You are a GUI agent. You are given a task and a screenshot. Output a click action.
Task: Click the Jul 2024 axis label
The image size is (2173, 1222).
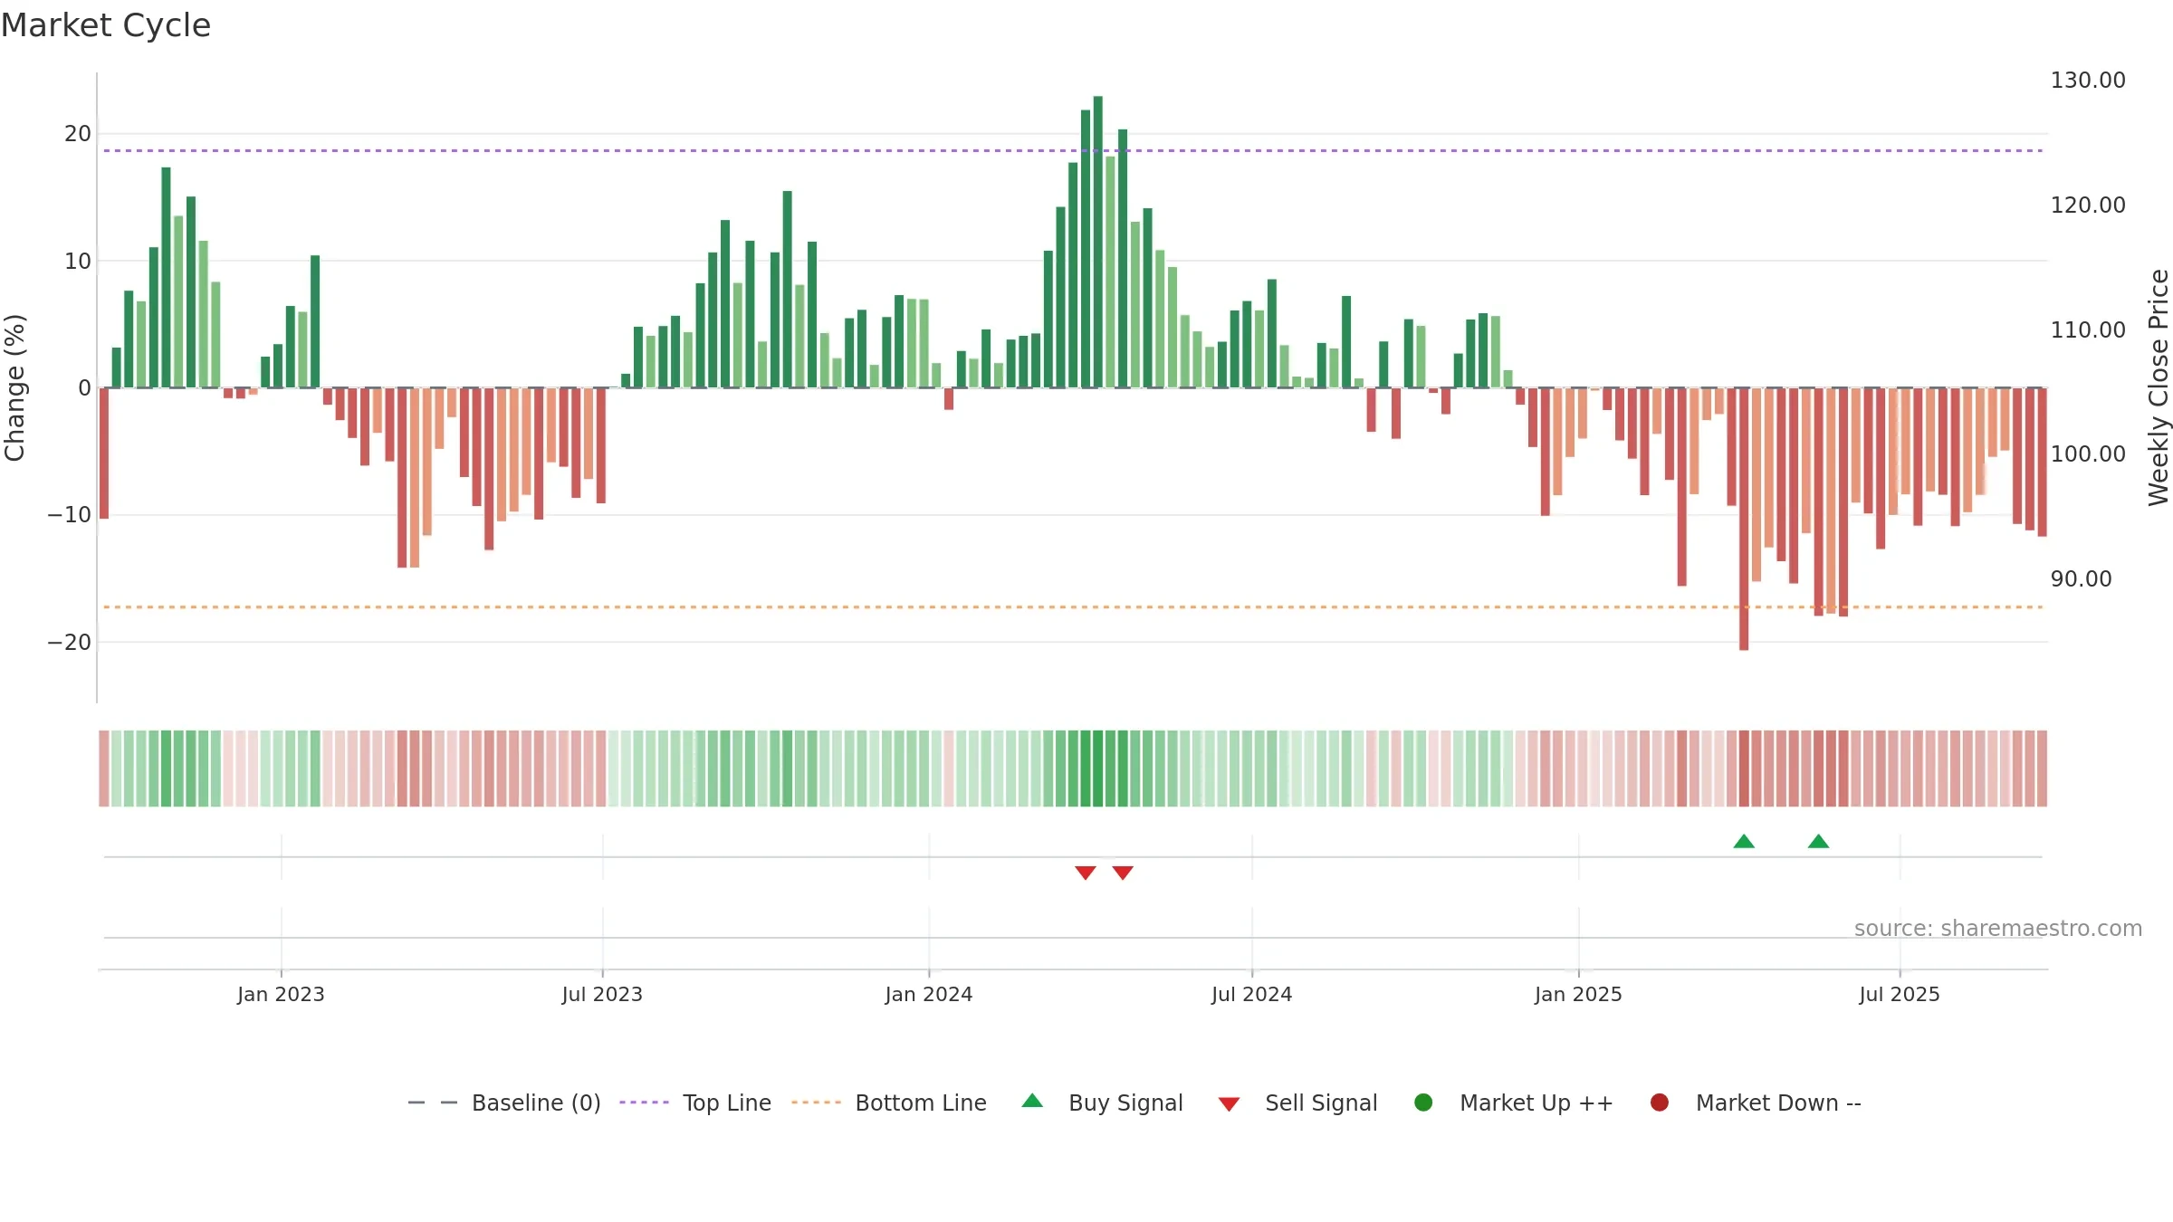(1252, 995)
